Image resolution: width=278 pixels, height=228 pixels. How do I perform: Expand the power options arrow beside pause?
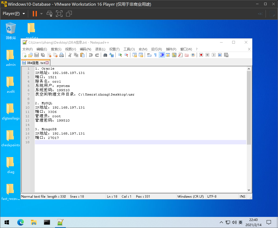pos(41,14)
